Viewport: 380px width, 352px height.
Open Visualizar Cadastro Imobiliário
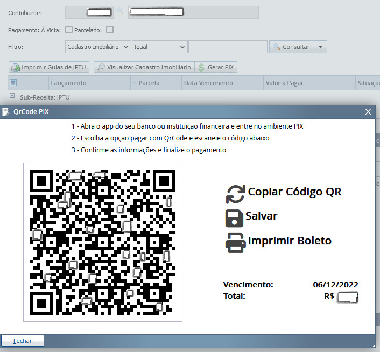point(143,67)
